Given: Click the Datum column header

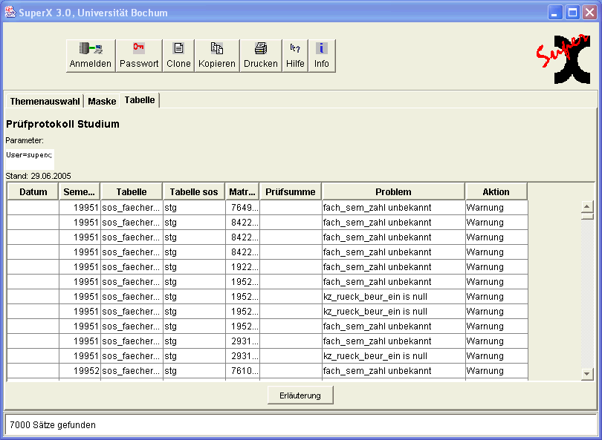Looking at the screenshot, I should coord(33,191).
